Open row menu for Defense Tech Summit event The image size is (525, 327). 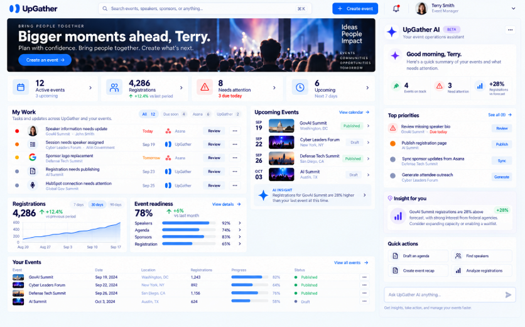[x=364, y=293]
